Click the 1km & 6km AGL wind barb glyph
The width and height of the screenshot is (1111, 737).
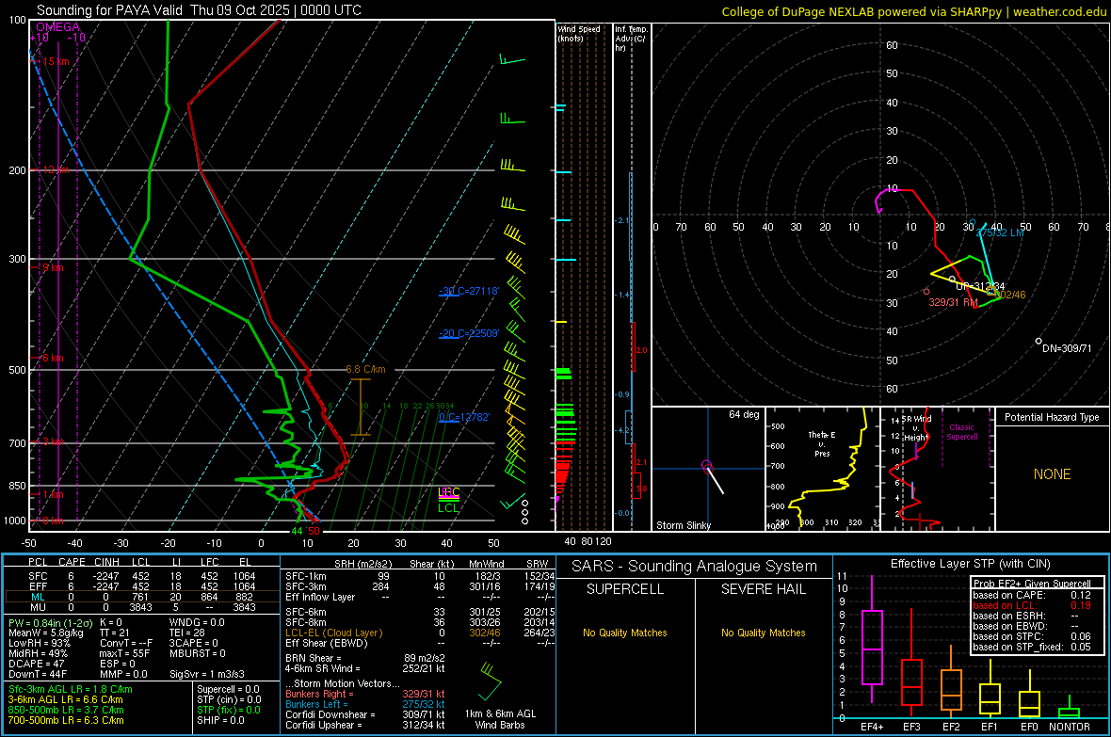(490, 681)
